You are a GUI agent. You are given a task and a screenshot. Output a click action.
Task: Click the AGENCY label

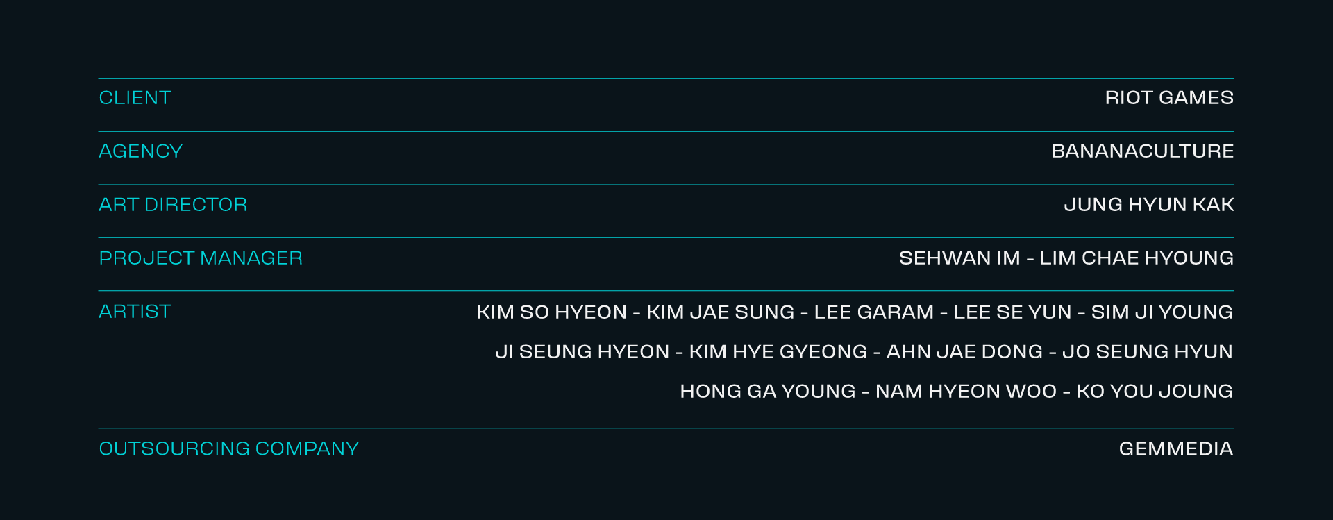click(140, 151)
